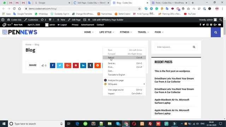Bookmark this page with star icon

click(139, 8)
